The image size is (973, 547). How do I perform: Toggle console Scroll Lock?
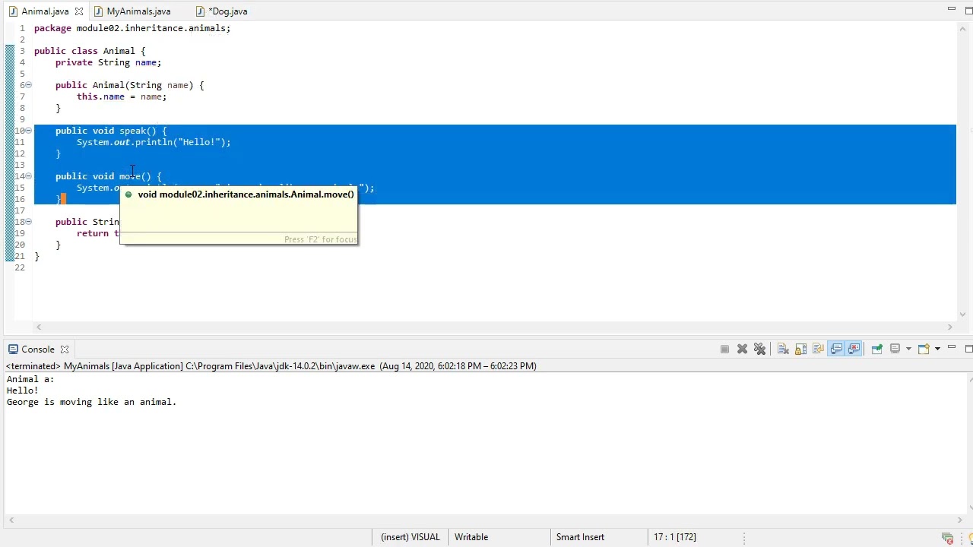pos(800,349)
